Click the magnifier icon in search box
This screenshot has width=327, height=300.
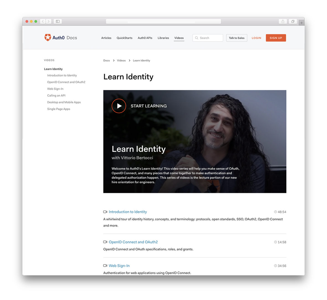(197, 38)
